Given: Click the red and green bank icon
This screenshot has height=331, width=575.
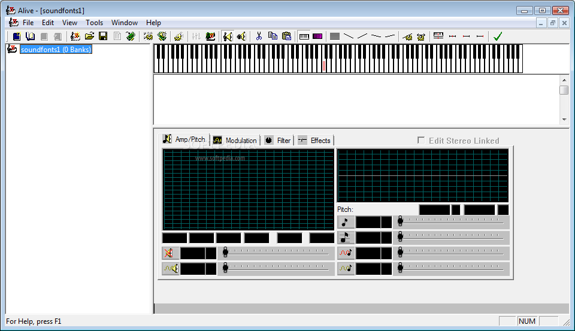Looking at the screenshot, I should (x=210, y=37).
